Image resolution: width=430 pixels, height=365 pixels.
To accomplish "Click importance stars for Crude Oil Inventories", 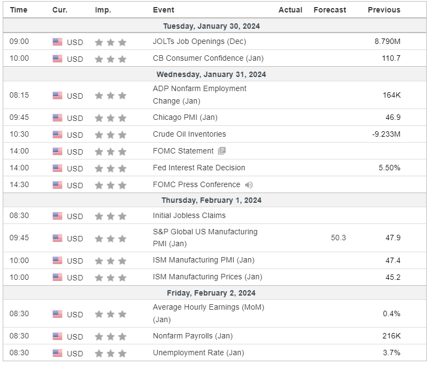I will pyautogui.click(x=111, y=135).
